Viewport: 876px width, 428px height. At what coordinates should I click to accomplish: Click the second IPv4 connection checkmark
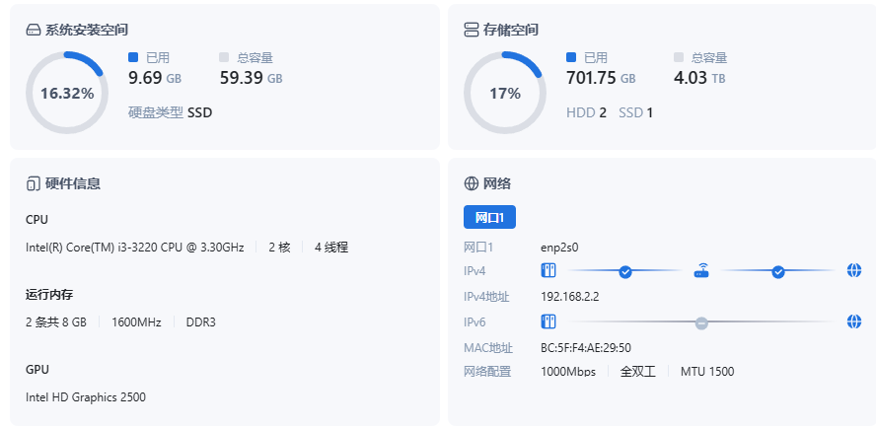pos(778,272)
